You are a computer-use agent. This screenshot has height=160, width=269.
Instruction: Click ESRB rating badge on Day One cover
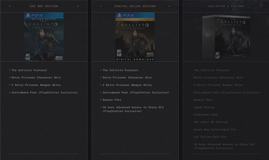[x=28, y=57]
